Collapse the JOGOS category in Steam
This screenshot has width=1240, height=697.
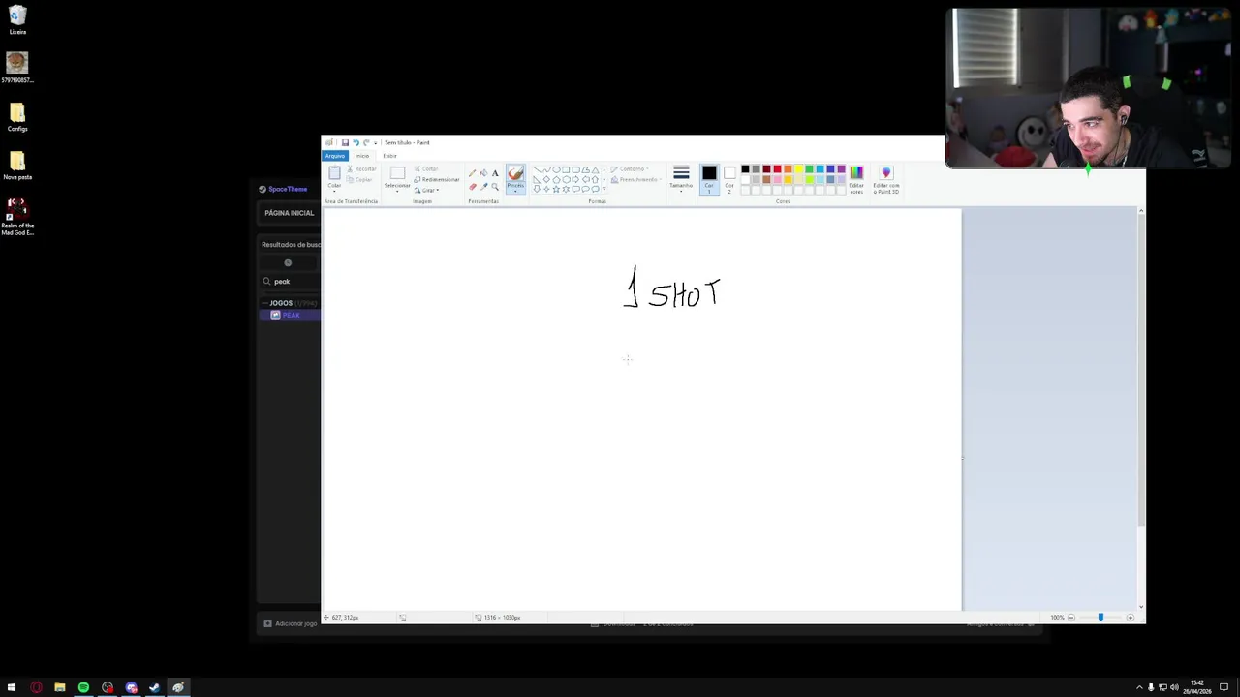point(265,303)
